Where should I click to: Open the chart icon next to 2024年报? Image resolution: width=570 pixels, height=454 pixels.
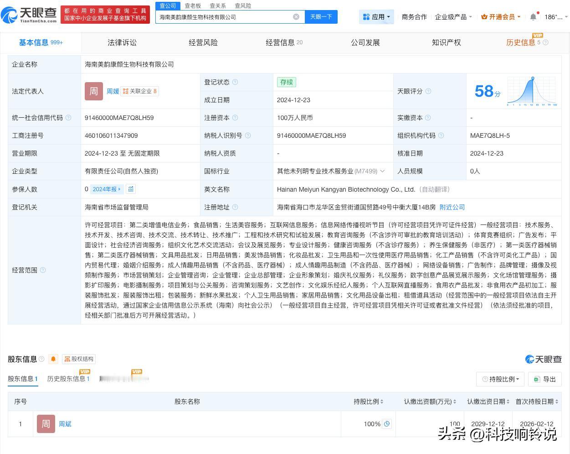(x=131, y=189)
